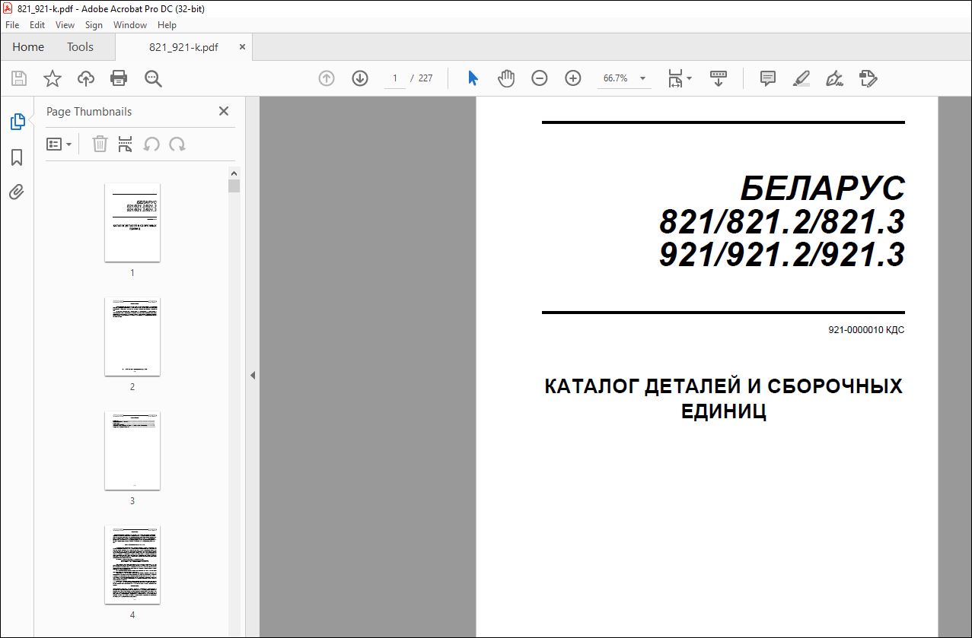The height and width of the screenshot is (638, 972).
Task: Click the 921-0000010 КДС document code
Action: click(x=866, y=331)
